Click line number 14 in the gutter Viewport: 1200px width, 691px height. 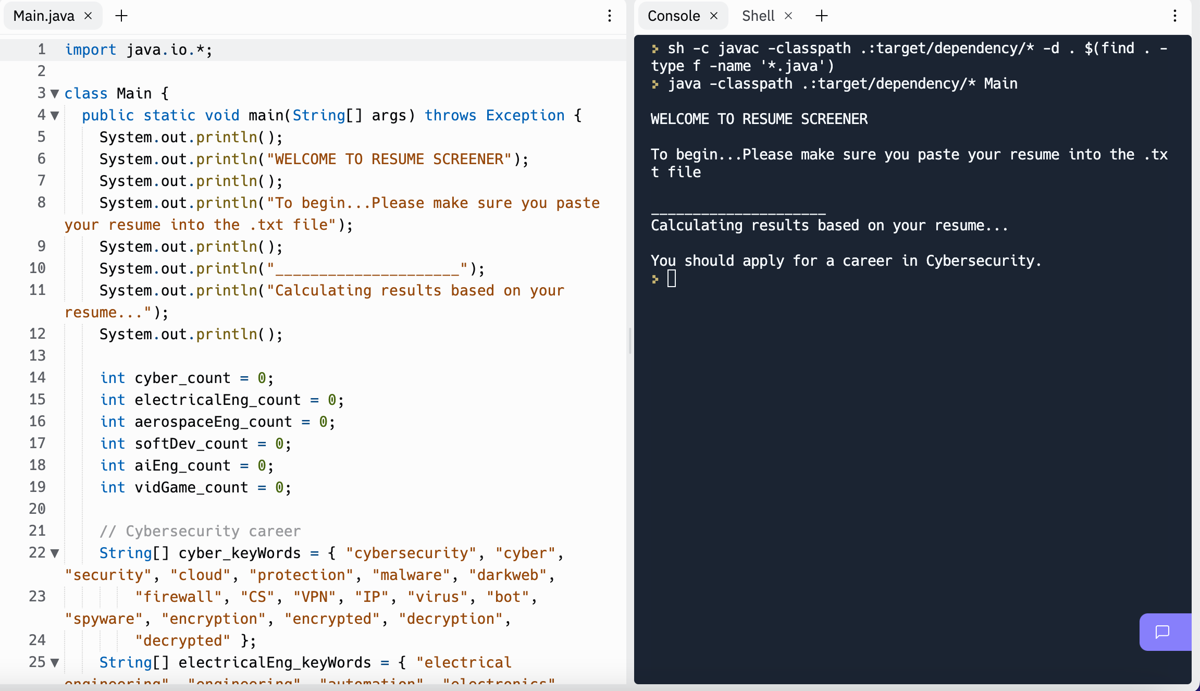[38, 377]
